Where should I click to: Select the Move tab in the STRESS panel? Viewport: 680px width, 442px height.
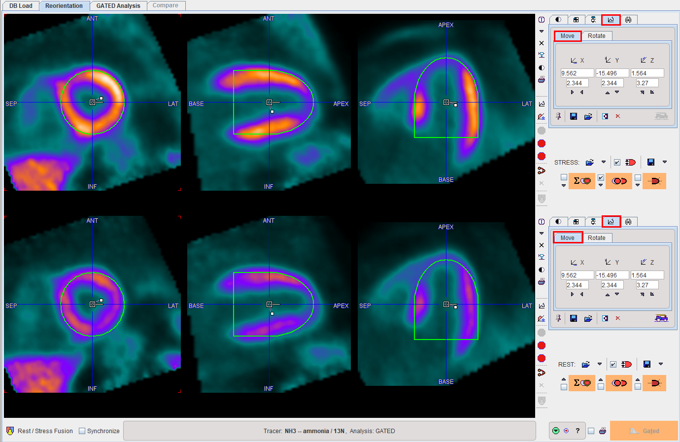click(567, 36)
